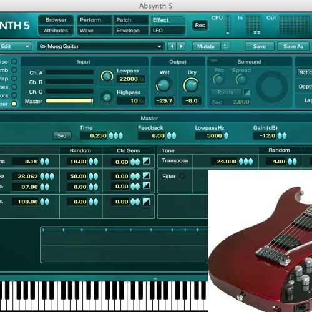
Task: Click the 28.062 value steppers
Action: pyautogui.click(x=47, y=177)
